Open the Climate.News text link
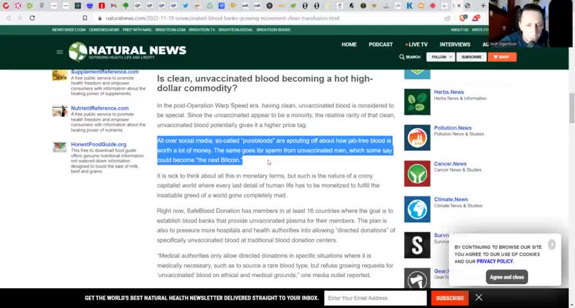The width and height of the screenshot is (575, 308). [x=451, y=200]
